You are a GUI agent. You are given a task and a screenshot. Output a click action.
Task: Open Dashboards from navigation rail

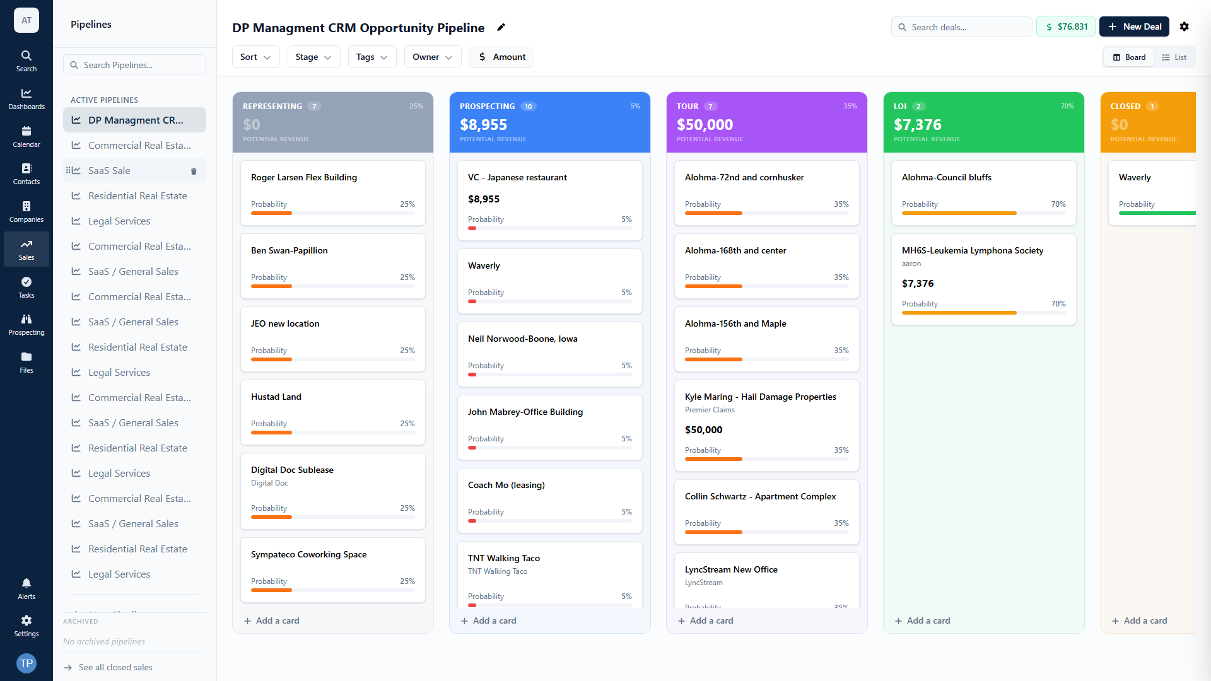pos(26,99)
